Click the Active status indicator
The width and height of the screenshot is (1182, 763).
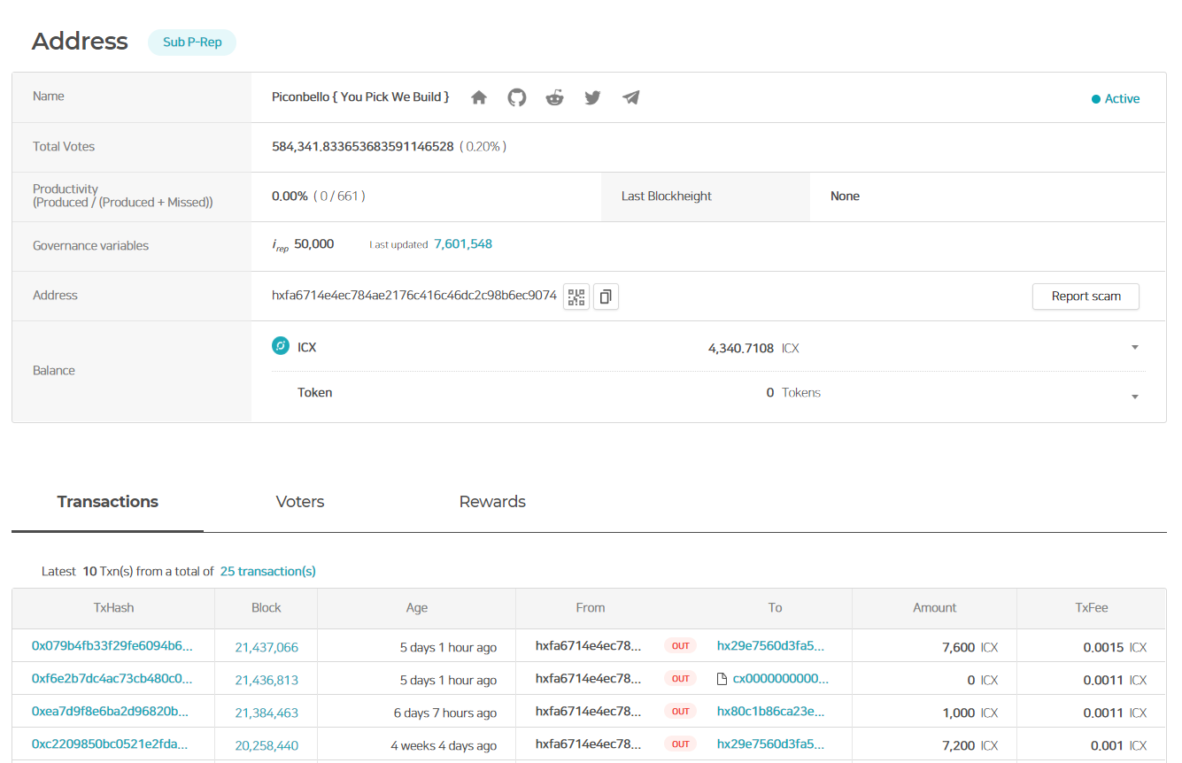tap(1116, 99)
